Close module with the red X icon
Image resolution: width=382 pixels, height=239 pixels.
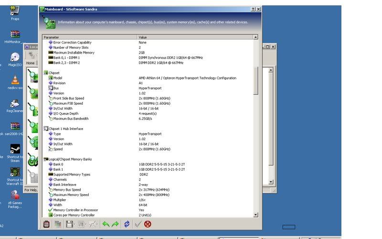tap(148, 224)
